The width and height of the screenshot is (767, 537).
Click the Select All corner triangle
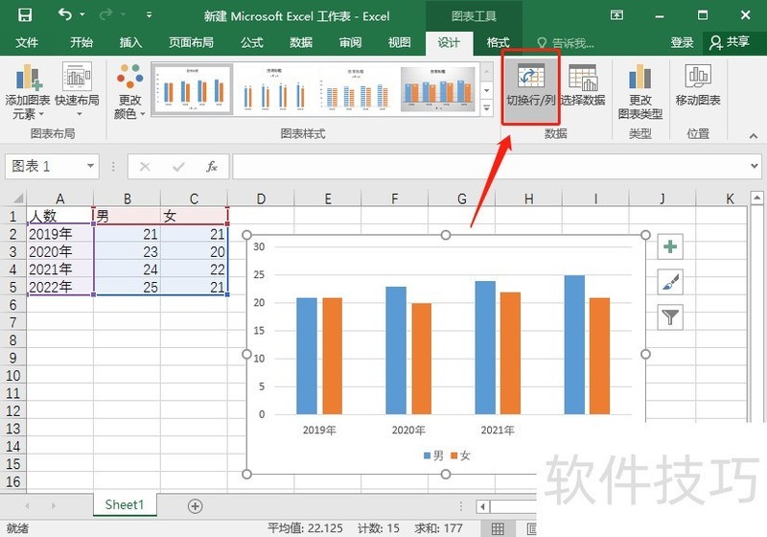[x=17, y=198]
